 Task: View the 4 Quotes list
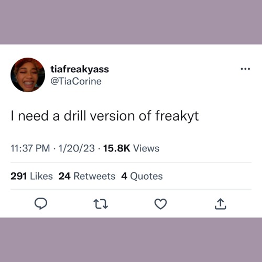click(142, 176)
